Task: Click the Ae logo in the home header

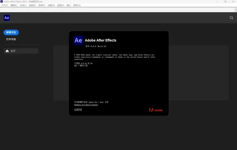Action: click(x=7, y=18)
